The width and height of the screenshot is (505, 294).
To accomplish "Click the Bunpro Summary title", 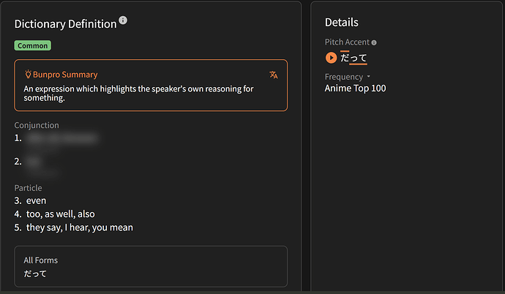I will (65, 75).
